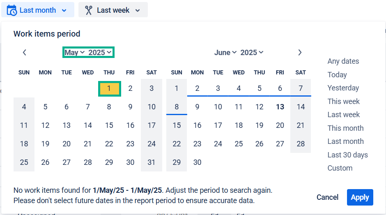The height and width of the screenshot is (215, 386).
Task: Pick May 31 in the calendar
Action: [152, 162]
